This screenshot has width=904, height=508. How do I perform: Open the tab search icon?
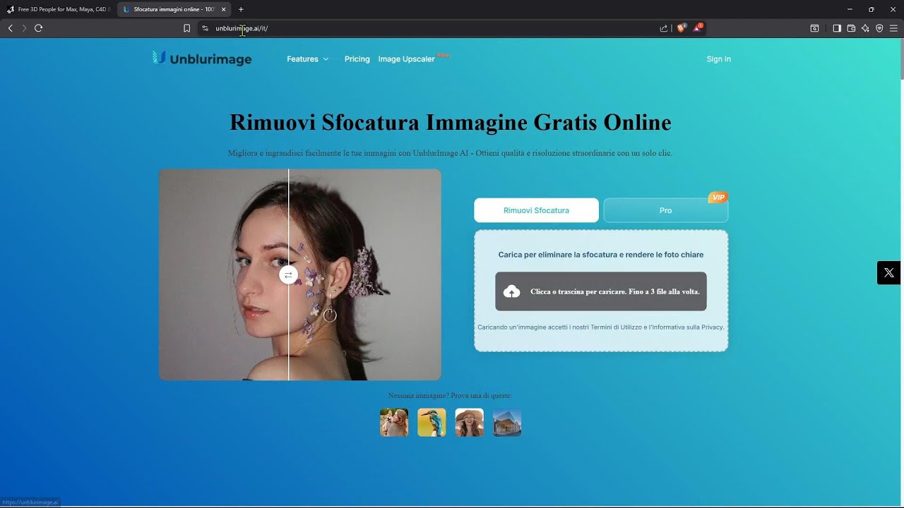814,28
